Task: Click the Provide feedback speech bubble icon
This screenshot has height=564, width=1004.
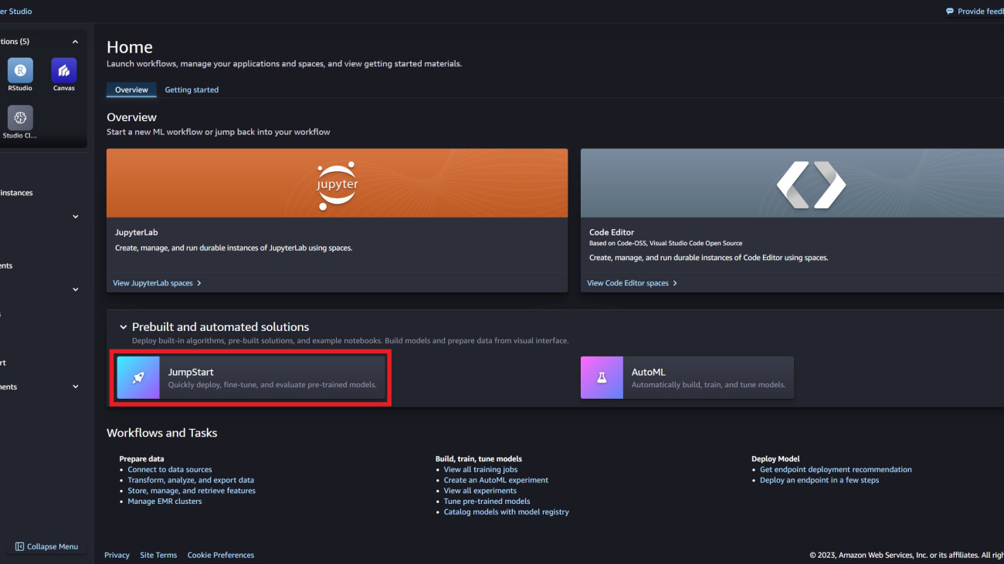Action: 950,12
